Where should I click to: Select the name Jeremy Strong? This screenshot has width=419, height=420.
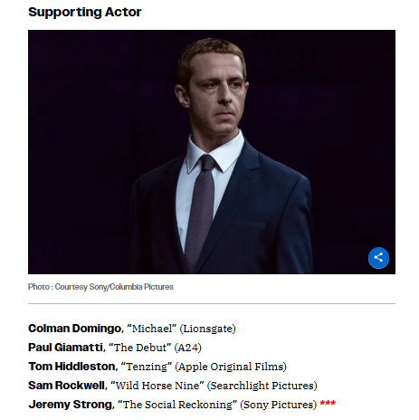point(70,405)
